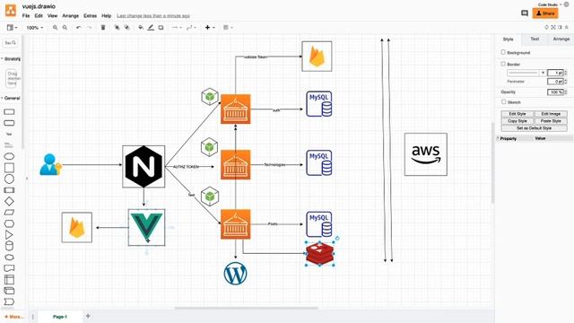The height and width of the screenshot is (323, 574).
Task: Open the border line style dropdown
Action: pos(526,73)
